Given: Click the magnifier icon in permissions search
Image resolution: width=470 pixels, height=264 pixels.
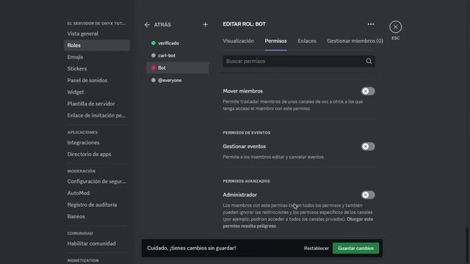Looking at the screenshot, I should pyautogui.click(x=369, y=61).
